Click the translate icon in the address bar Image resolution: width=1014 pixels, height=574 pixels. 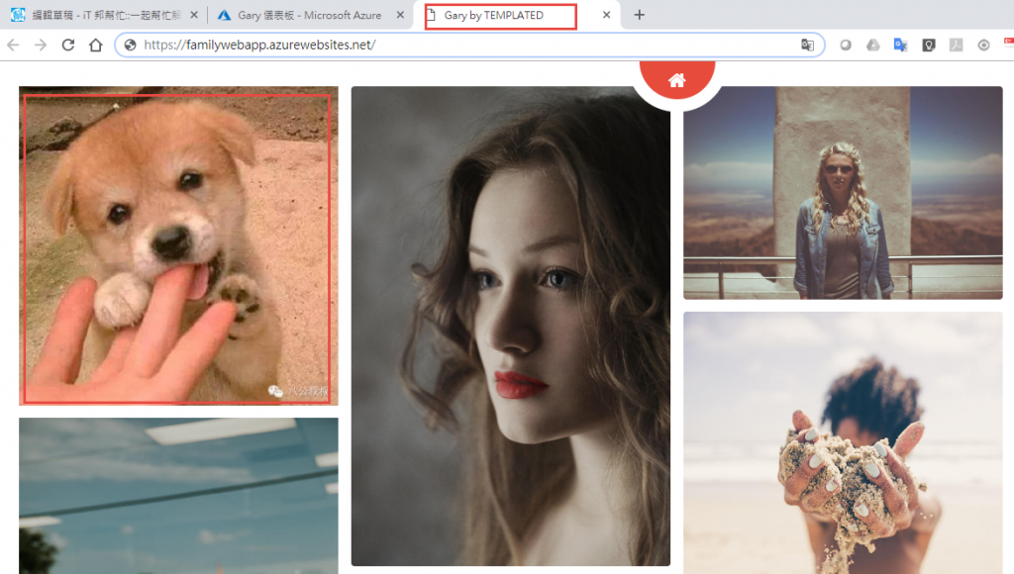click(807, 45)
